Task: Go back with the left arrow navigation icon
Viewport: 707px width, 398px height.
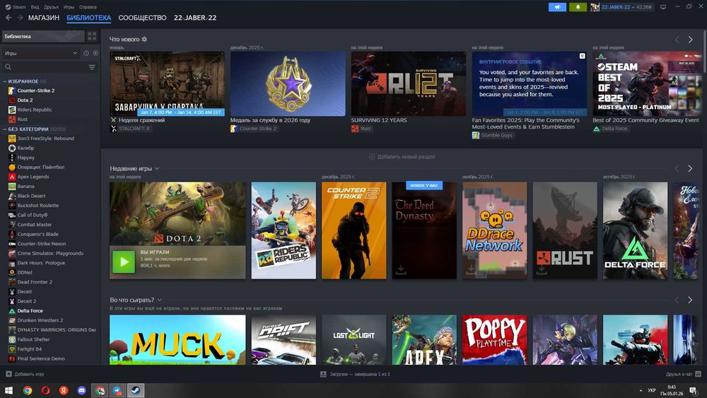Action: [x=8, y=18]
